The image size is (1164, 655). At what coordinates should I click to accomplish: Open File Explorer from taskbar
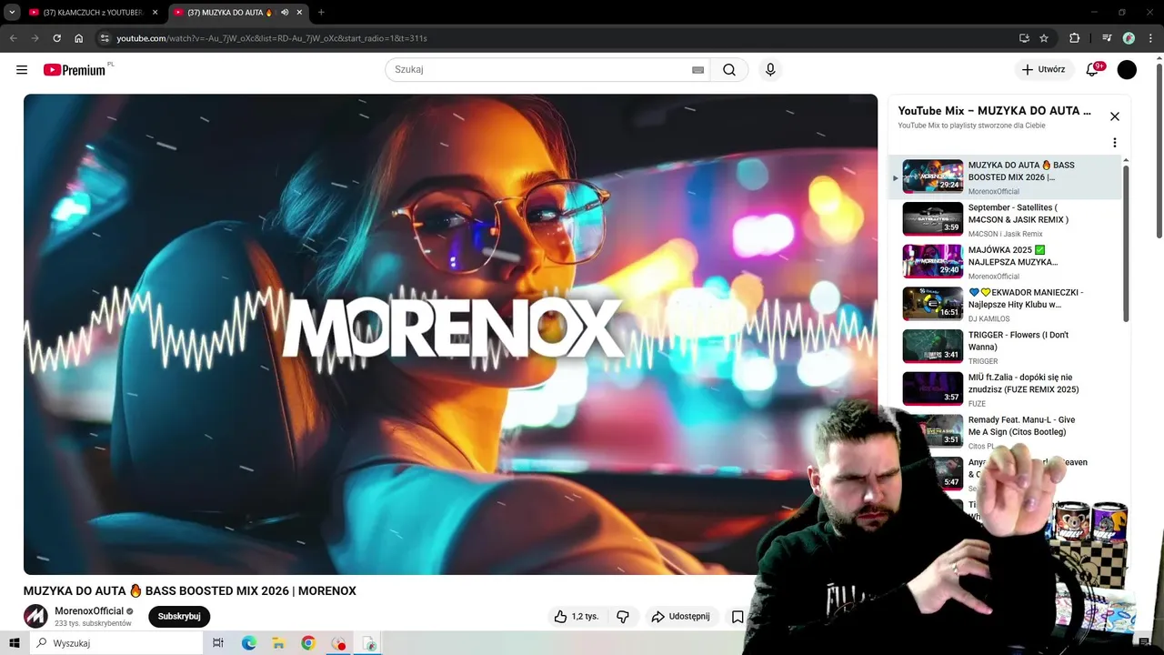click(278, 643)
